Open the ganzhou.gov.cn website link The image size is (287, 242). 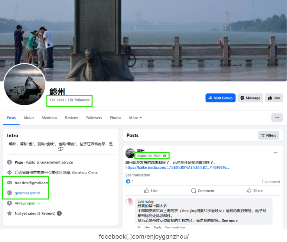point(27,193)
